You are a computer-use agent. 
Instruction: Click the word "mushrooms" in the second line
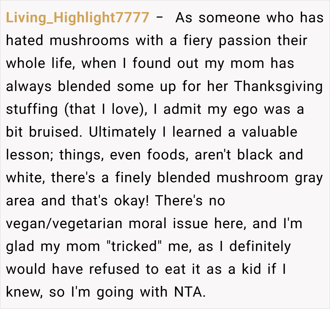[x=89, y=41]
